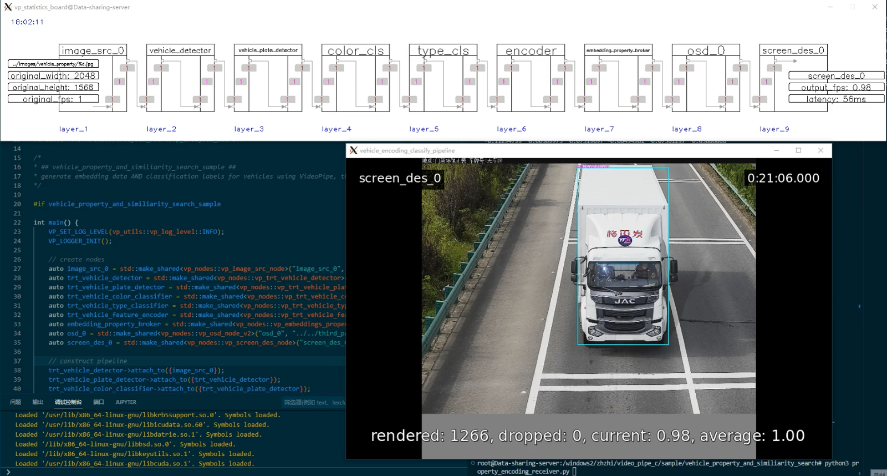
Task: Click the truck detection bounding box
Action: click(x=623, y=256)
